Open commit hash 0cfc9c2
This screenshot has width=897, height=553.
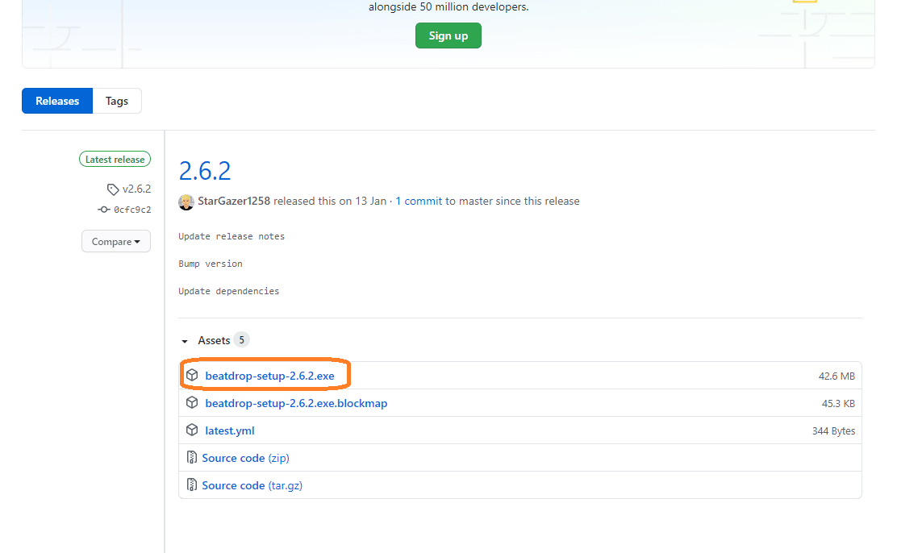click(133, 210)
